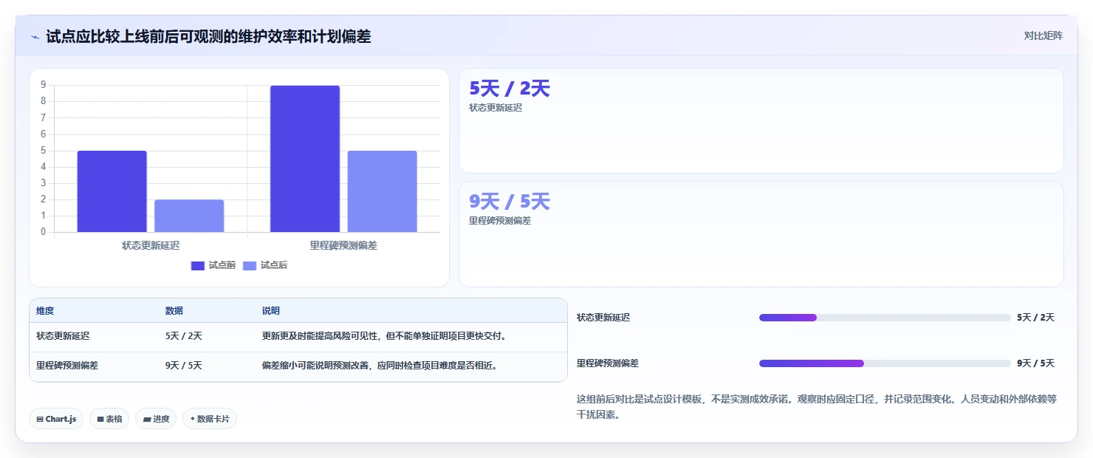Click the 里程碑预测偏差 progress bar
The image size is (1093, 458).
[x=885, y=363]
